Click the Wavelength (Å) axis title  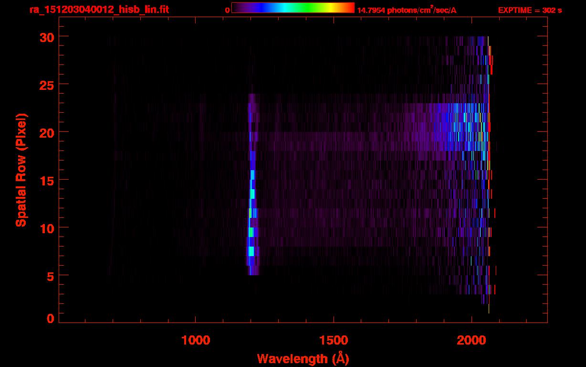click(x=303, y=358)
